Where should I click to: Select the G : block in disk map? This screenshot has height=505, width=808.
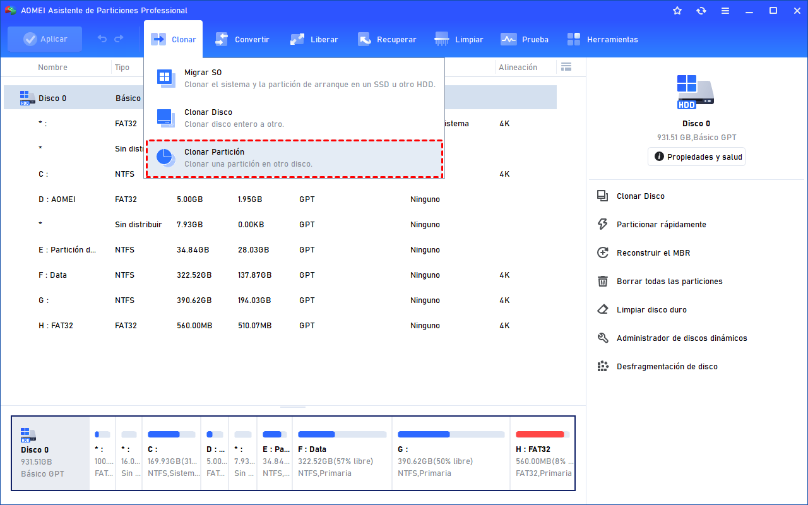point(451,453)
